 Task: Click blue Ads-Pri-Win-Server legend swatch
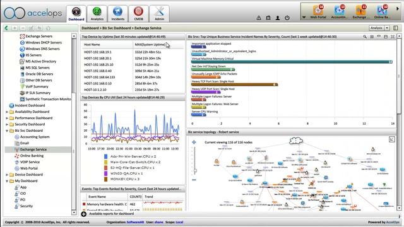105,156
